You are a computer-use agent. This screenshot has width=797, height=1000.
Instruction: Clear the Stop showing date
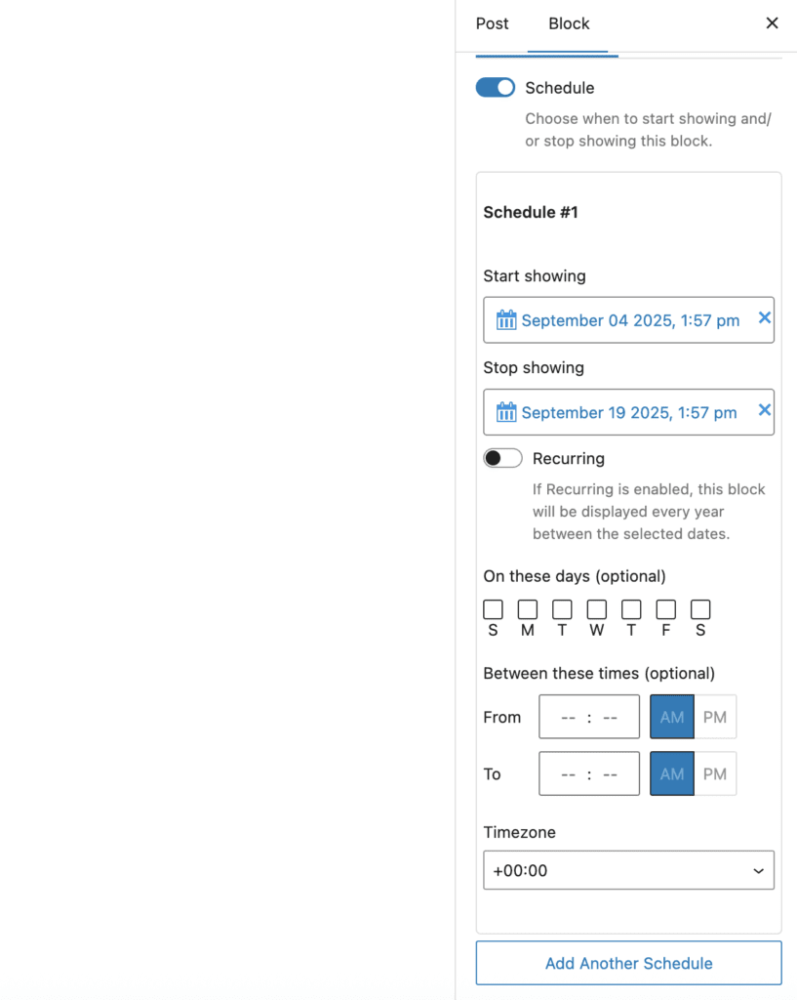(x=764, y=410)
